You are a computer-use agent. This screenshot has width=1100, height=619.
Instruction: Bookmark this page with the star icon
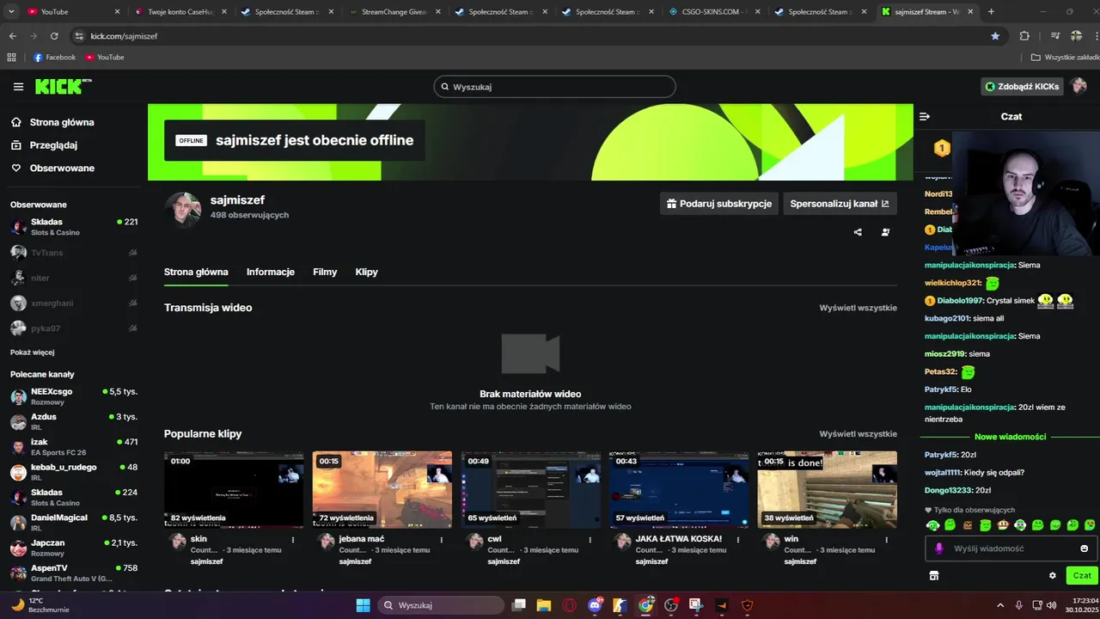pos(995,36)
